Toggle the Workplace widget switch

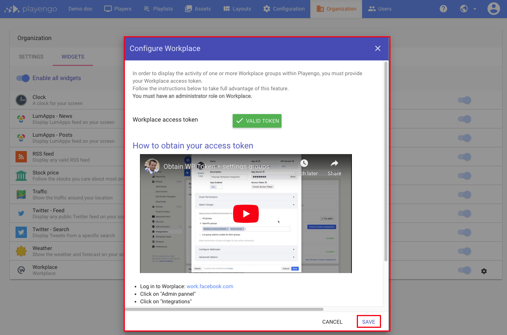(465, 270)
